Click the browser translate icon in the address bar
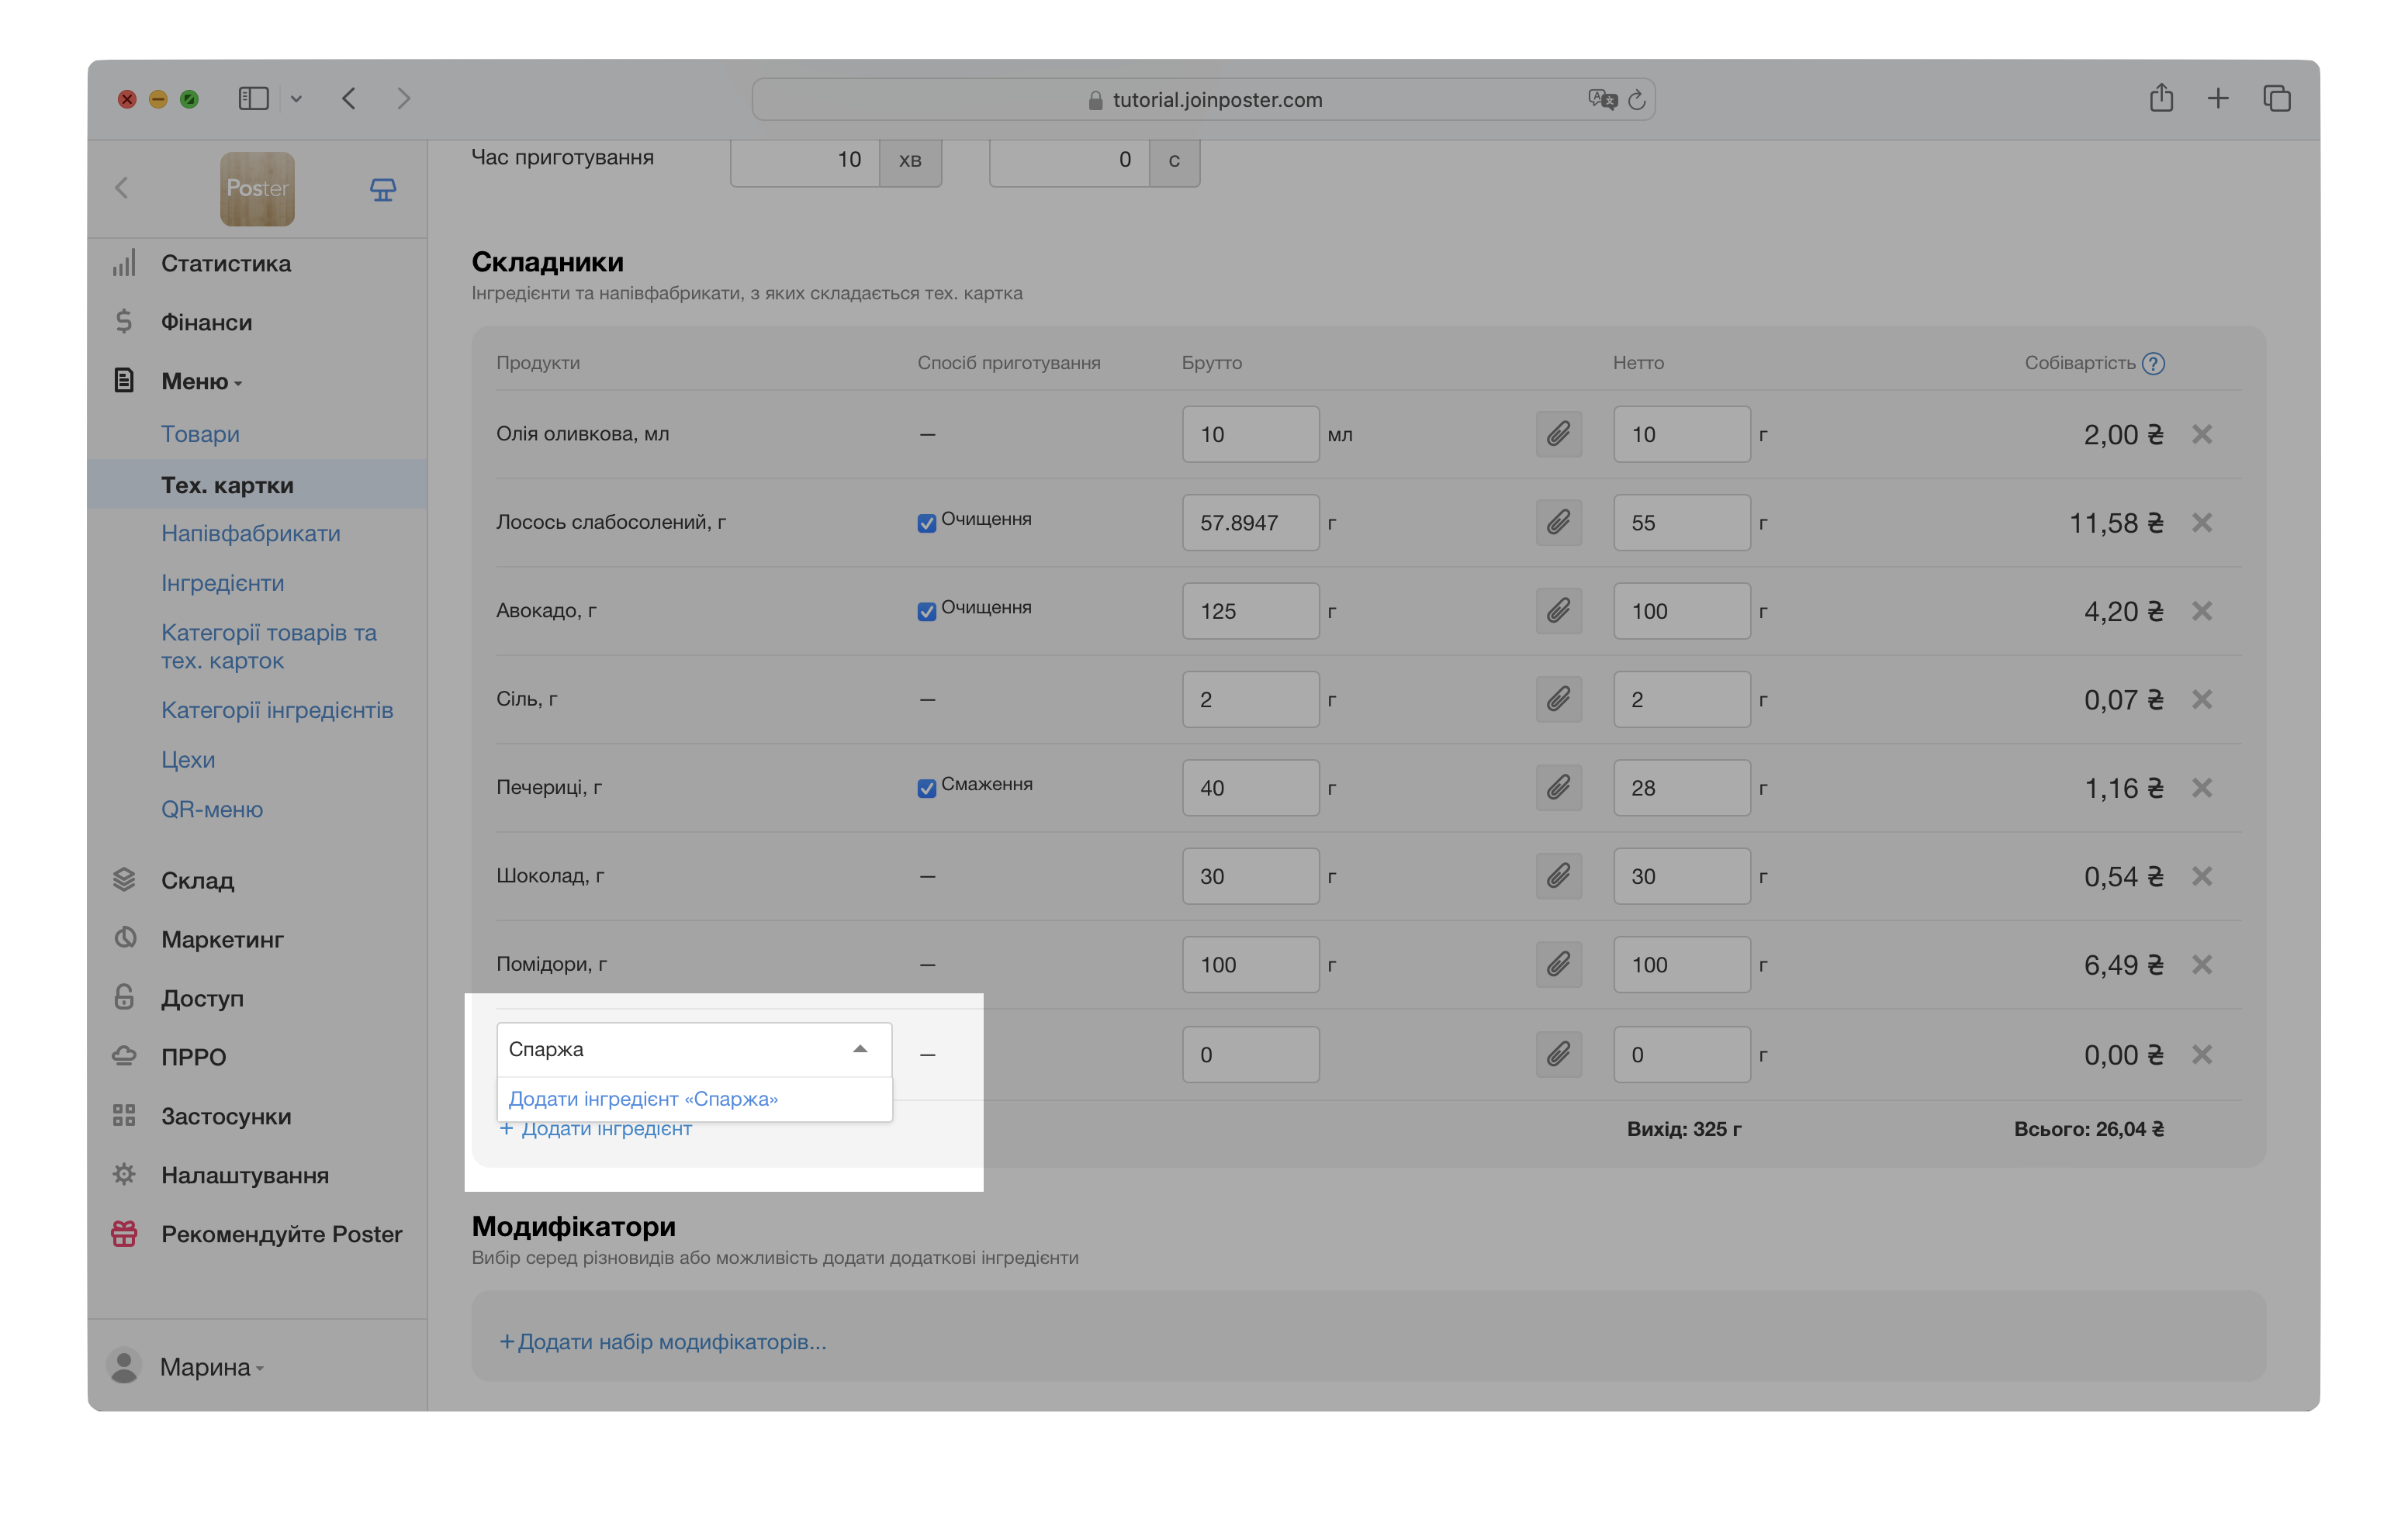This screenshot has height=1526, width=2408. coord(1601,100)
